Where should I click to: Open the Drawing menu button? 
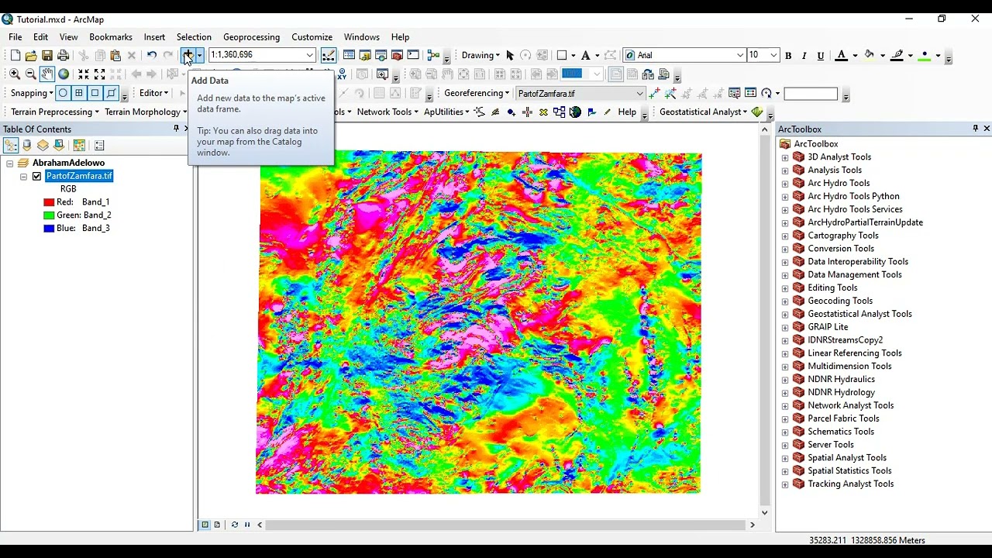pos(480,55)
